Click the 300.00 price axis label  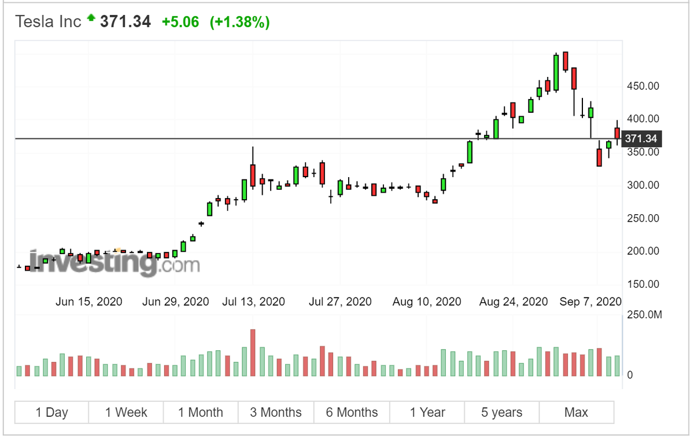643,185
